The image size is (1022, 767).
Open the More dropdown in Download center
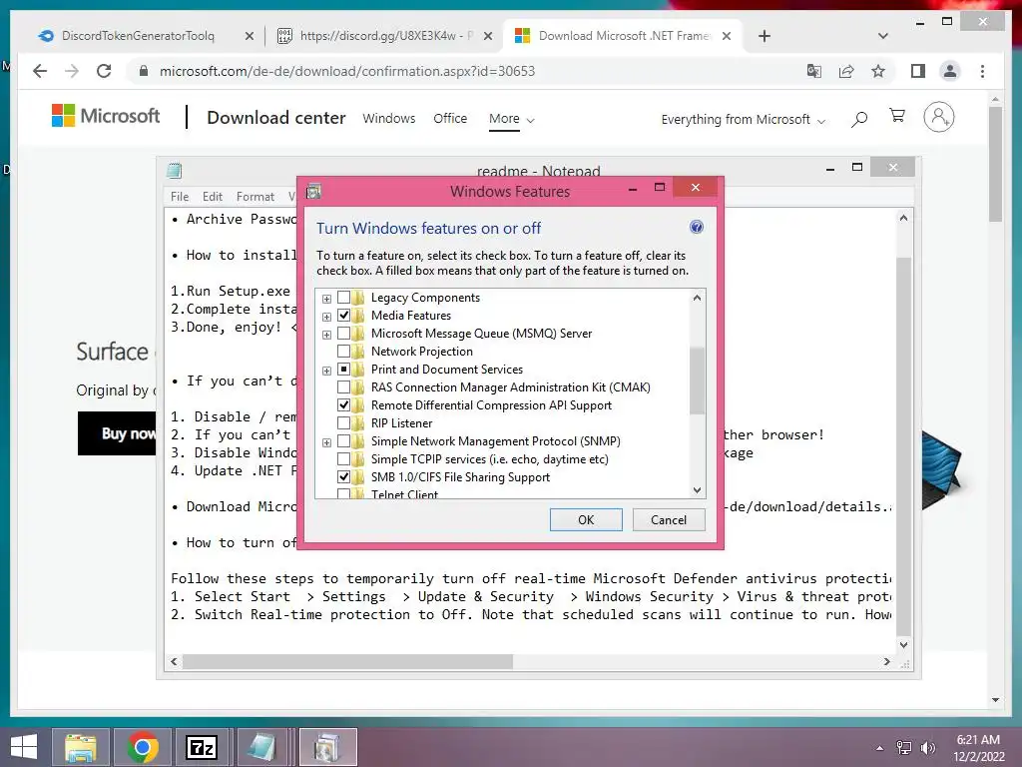(512, 119)
